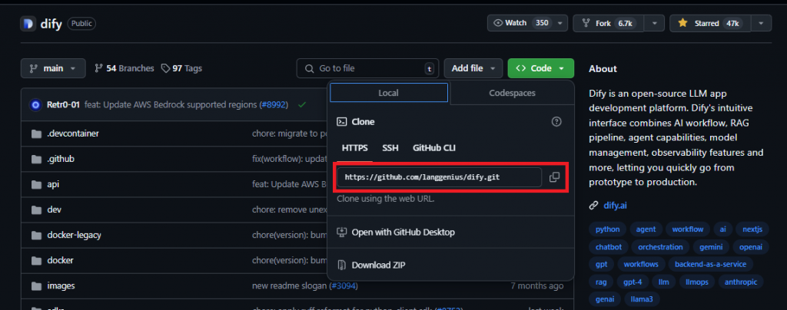Open the main branch selector dropdown

point(53,68)
